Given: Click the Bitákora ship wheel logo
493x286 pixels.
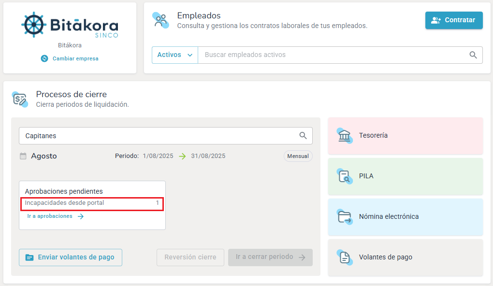Looking at the screenshot, I should coord(34,26).
